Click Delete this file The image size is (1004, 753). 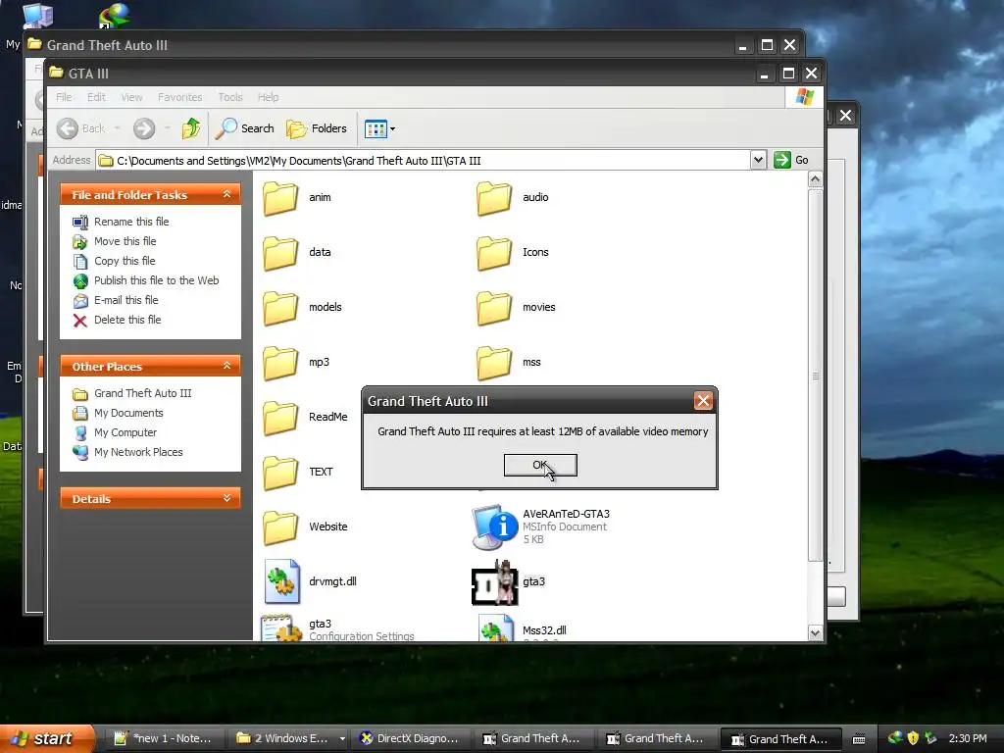127,320
